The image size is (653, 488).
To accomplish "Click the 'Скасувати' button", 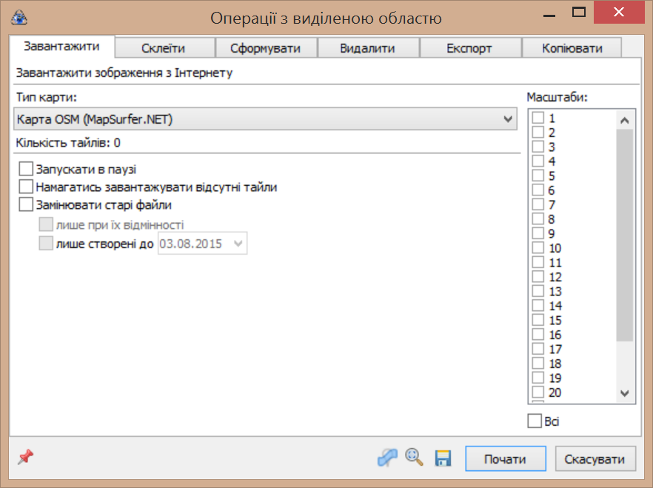I will point(595,459).
